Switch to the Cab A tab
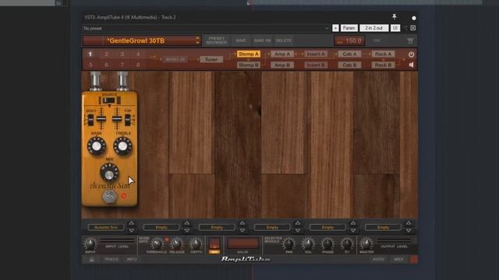 pos(349,54)
